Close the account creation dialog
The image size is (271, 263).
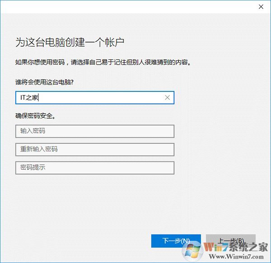click(261, 7)
